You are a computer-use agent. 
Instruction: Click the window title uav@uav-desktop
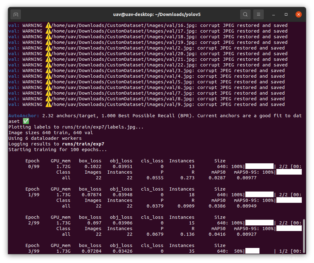[x=157, y=14]
